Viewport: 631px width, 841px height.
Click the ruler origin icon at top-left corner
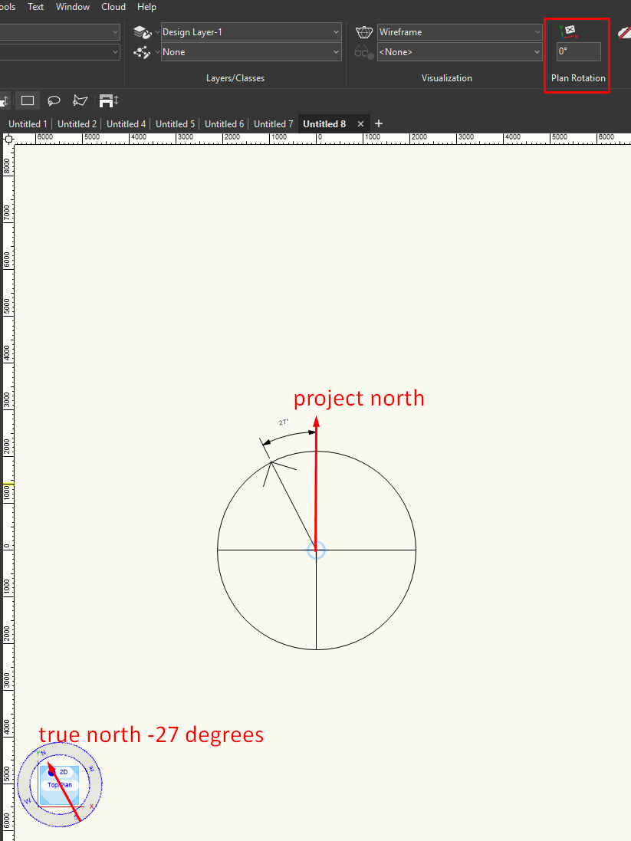pos(8,139)
